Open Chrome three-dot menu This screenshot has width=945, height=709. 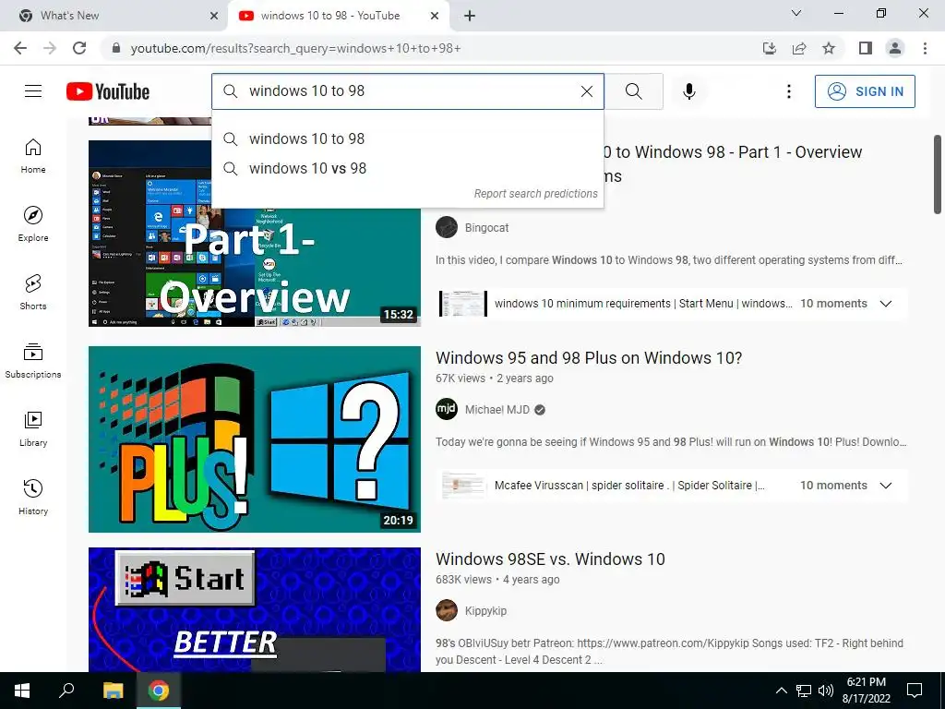925,48
